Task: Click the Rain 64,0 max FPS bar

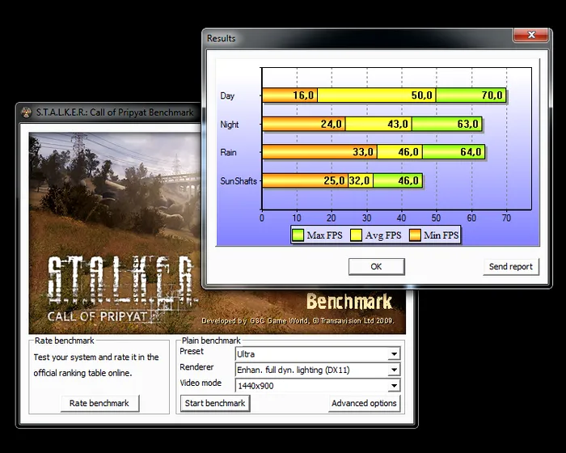Action: coord(454,152)
